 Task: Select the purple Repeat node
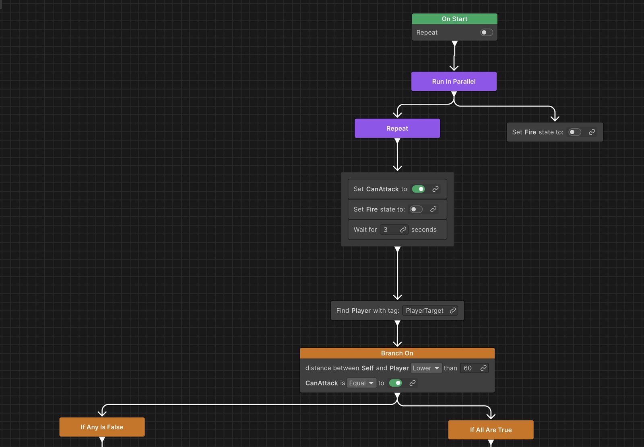[397, 128]
